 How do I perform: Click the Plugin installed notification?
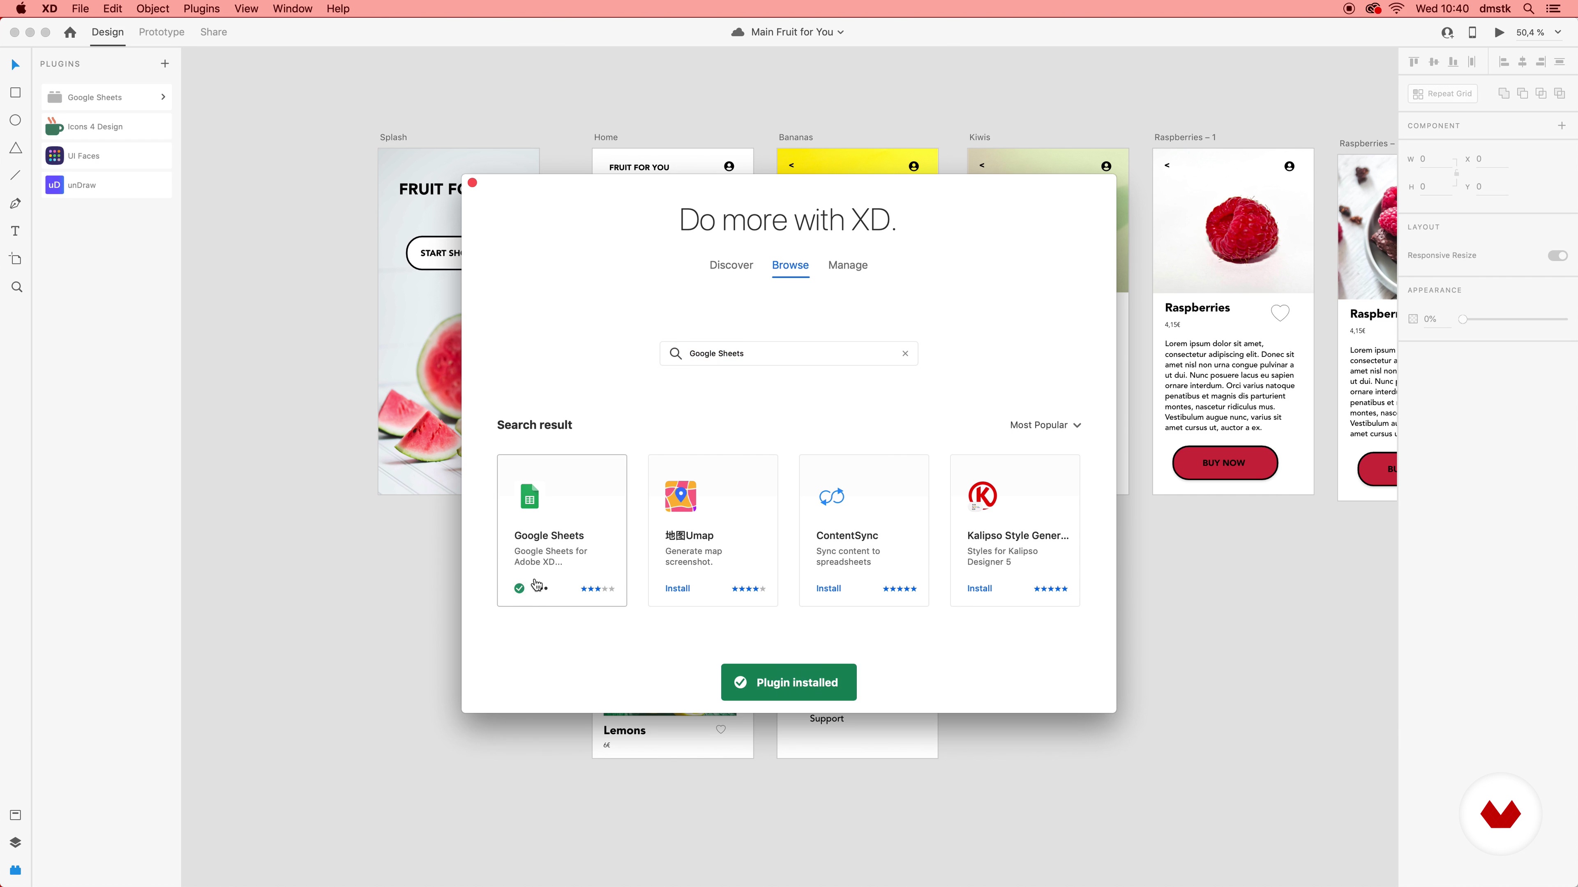click(x=789, y=682)
